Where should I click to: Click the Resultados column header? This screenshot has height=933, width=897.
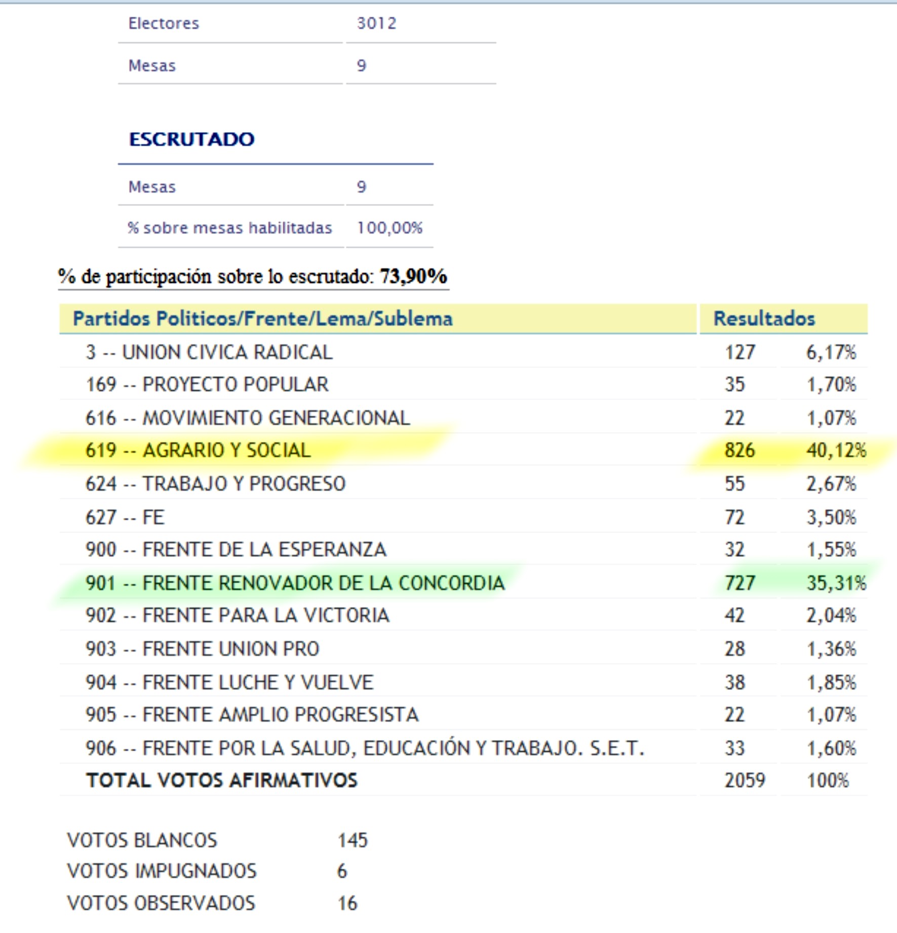tap(764, 318)
